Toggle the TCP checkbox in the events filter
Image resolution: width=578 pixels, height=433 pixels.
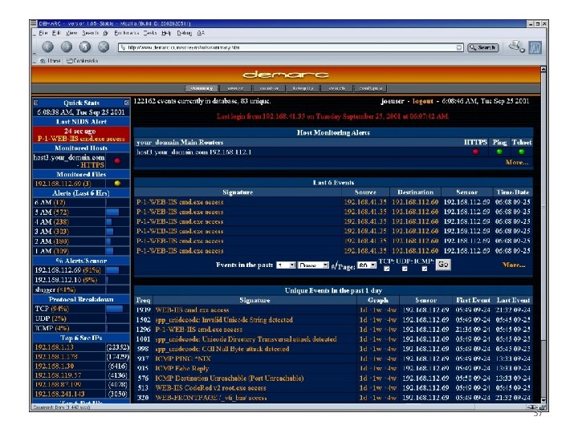[x=386, y=269]
